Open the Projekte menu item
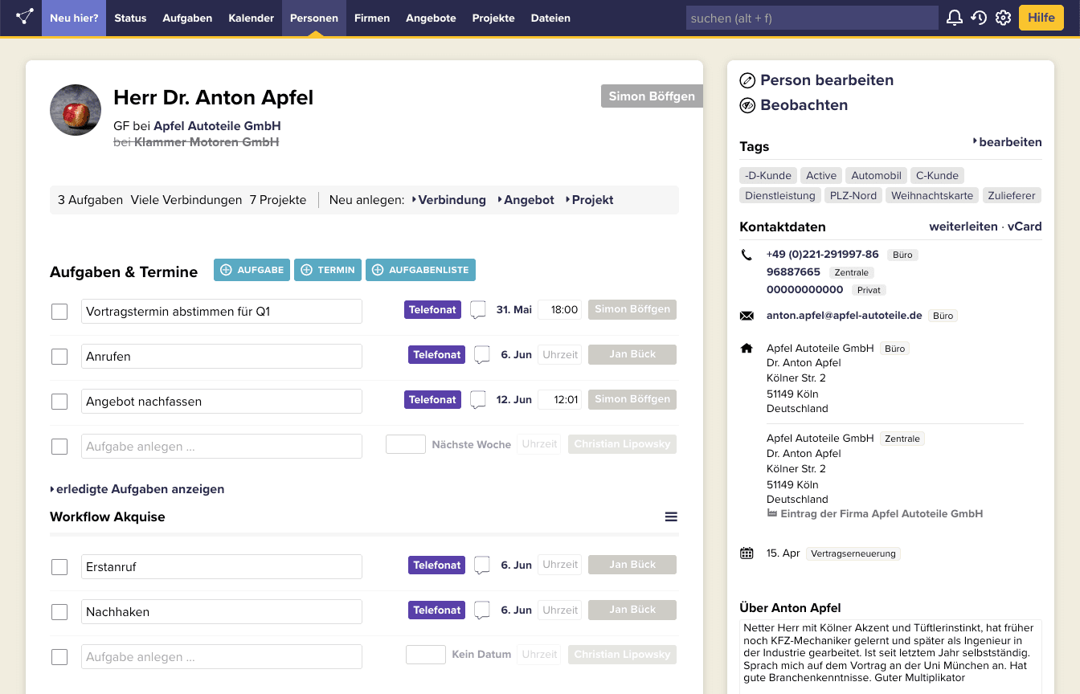The width and height of the screenshot is (1080, 694). click(x=493, y=18)
